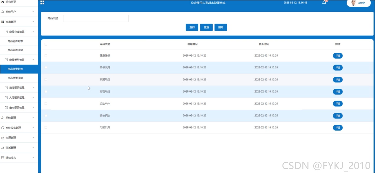Click the icon beside 通知发布
The height and width of the screenshot is (173, 375).
3,158
